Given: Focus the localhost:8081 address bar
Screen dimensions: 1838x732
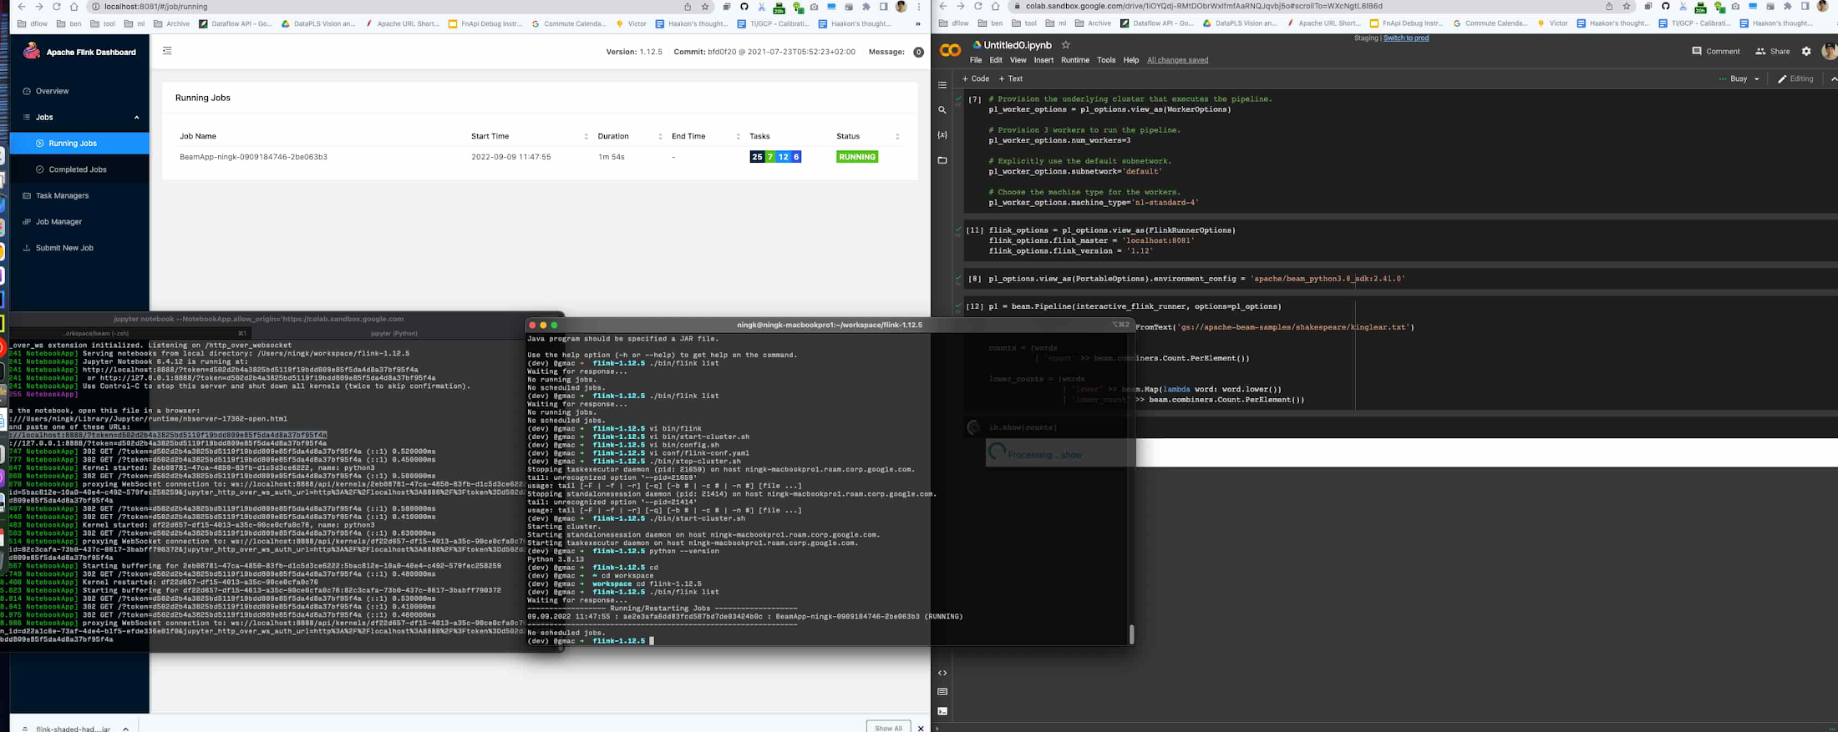Looking at the screenshot, I should (384, 7).
